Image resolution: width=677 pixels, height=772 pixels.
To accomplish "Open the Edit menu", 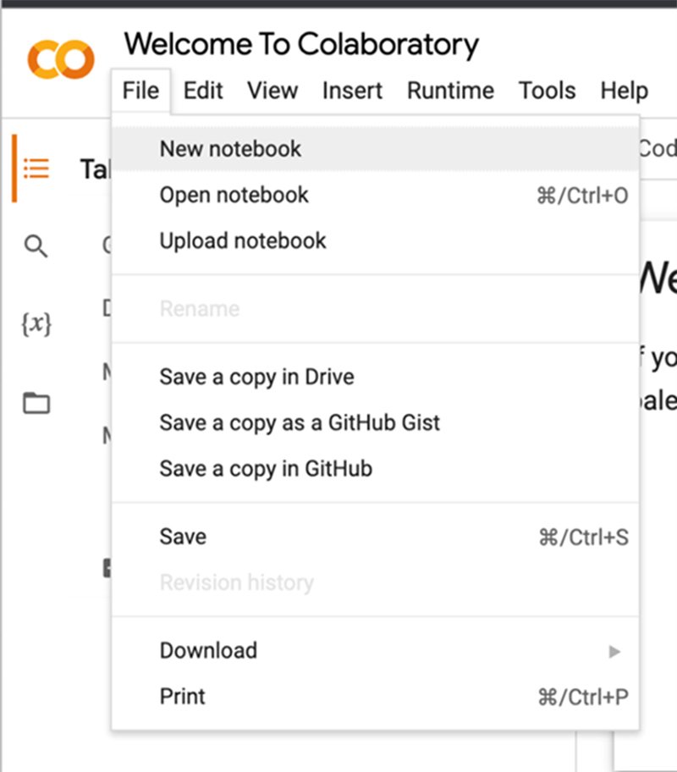I will (x=203, y=91).
